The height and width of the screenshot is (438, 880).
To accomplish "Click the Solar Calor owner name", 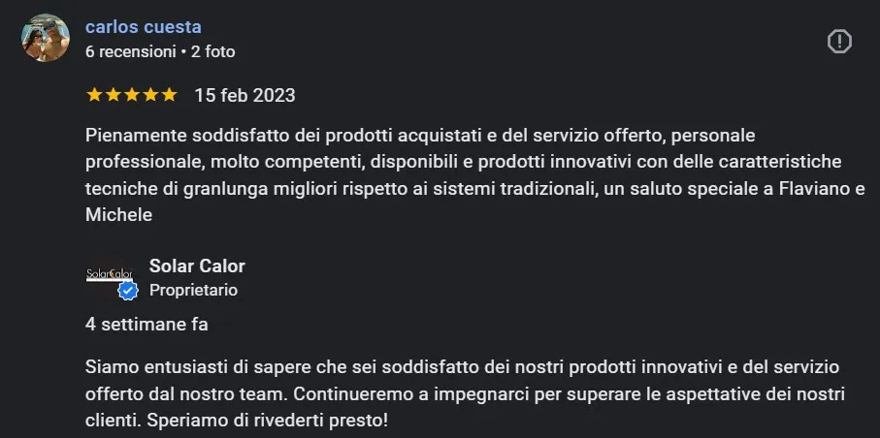I will click(197, 266).
